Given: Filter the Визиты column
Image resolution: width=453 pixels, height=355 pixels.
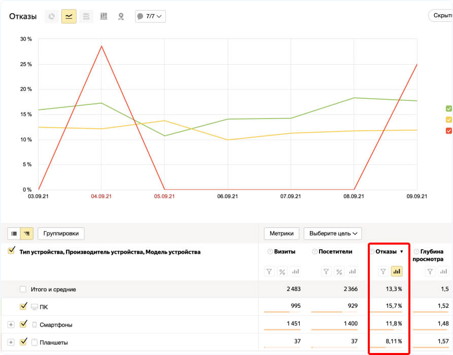Looking at the screenshot, I should [x=269, y=271].
